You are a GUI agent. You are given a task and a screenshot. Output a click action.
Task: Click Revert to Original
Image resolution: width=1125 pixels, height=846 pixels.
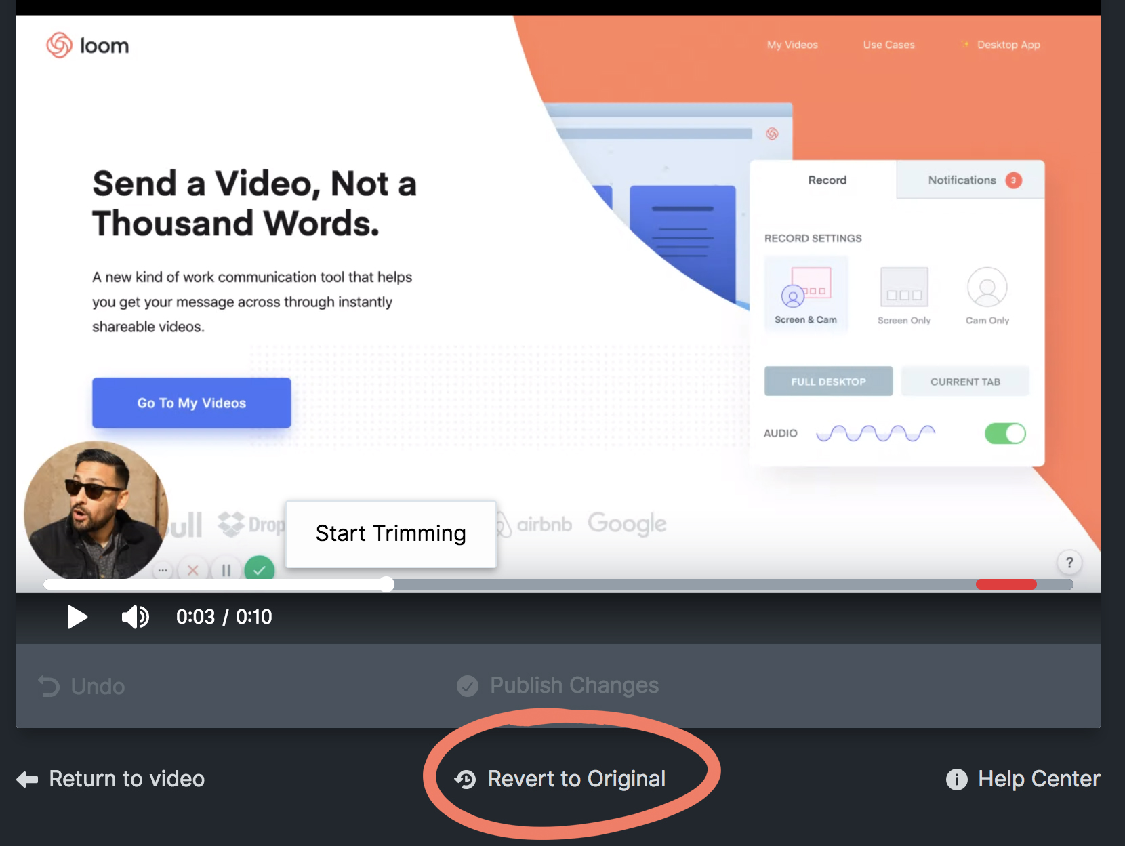pyautogui.click(x=560, y=779)
